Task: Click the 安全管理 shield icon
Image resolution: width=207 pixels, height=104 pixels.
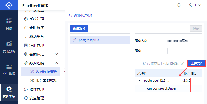Action: coord(26,98)
